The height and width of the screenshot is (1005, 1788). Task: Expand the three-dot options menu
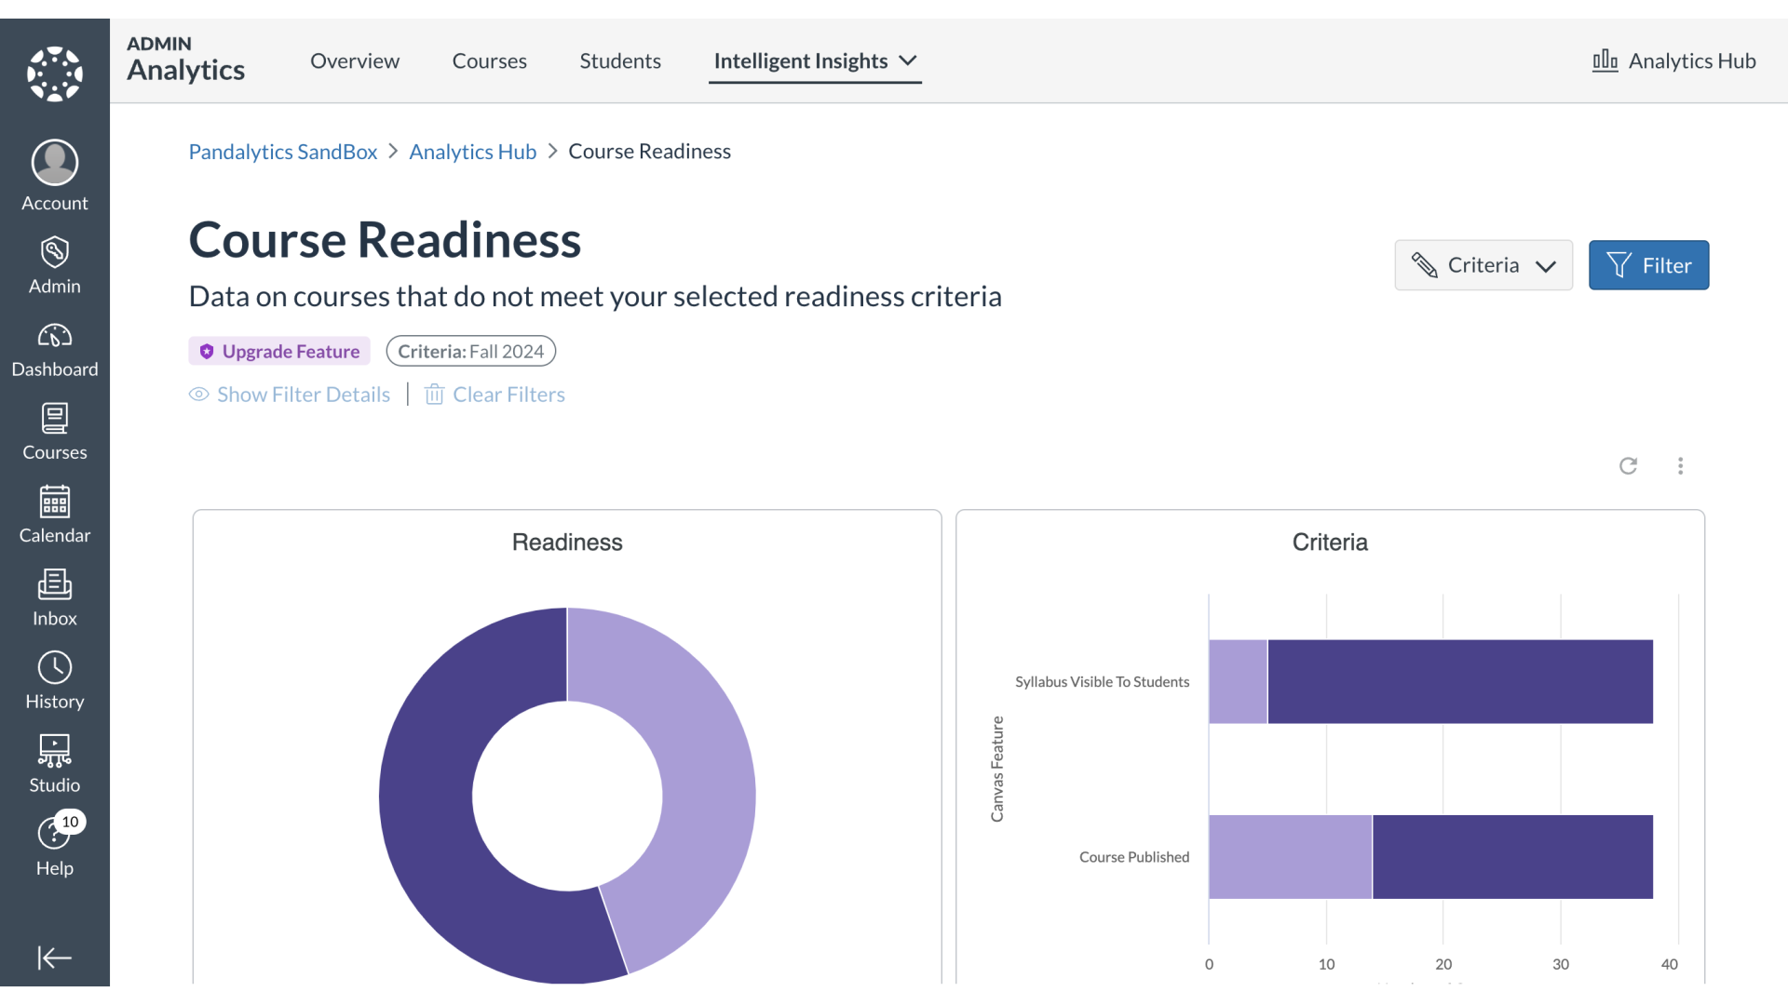tap(1681, 465)
